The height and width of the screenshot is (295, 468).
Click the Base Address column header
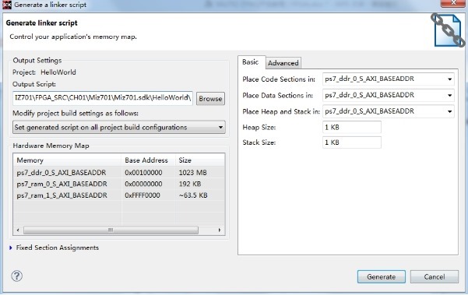point(149,160)
